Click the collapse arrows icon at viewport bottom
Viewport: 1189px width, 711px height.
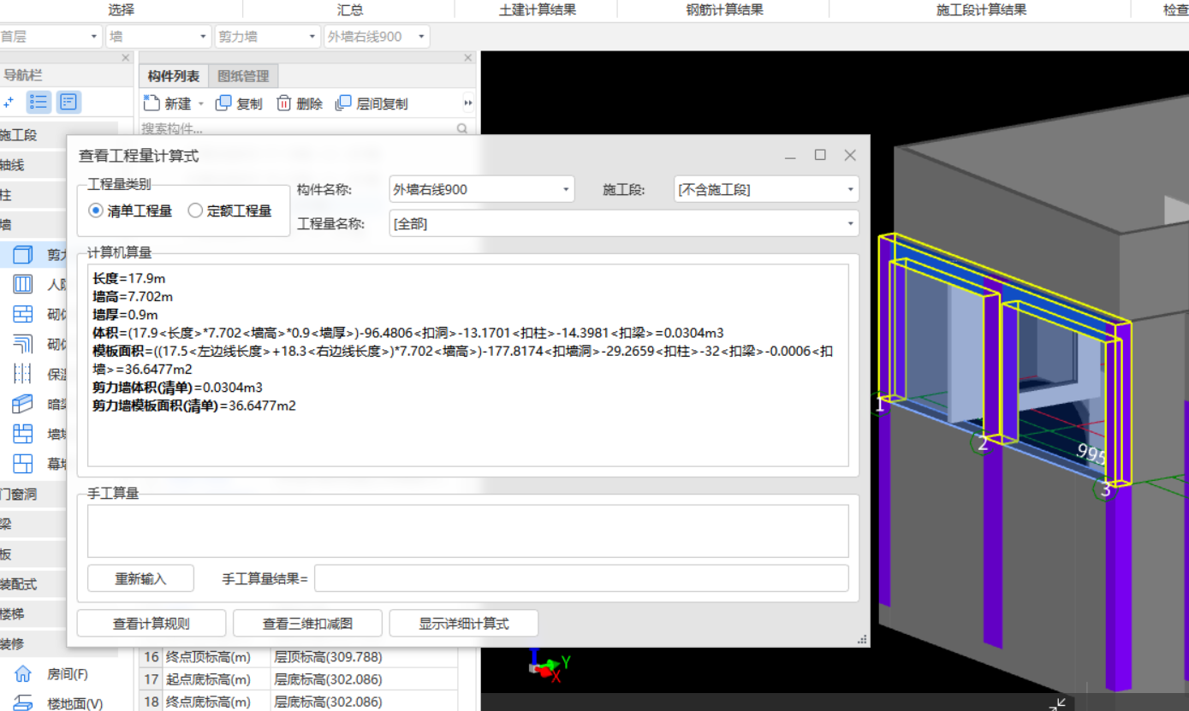click(1058, 704)
